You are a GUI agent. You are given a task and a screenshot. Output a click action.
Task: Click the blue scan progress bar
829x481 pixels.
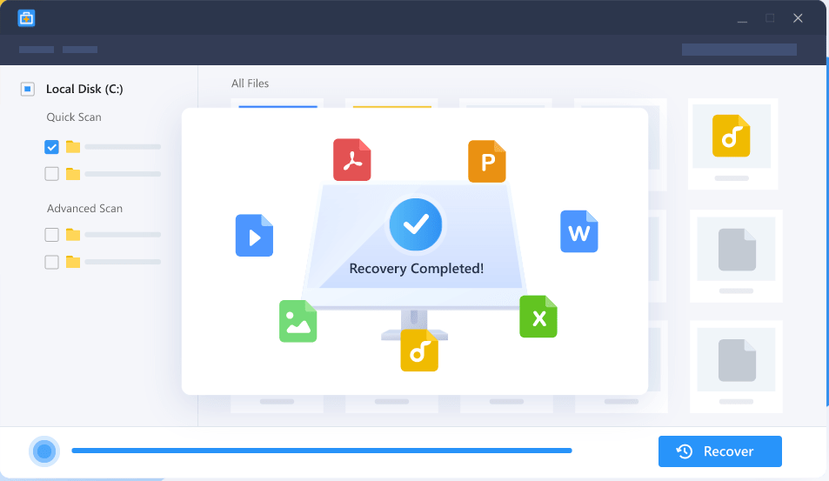tap(322, 451)
